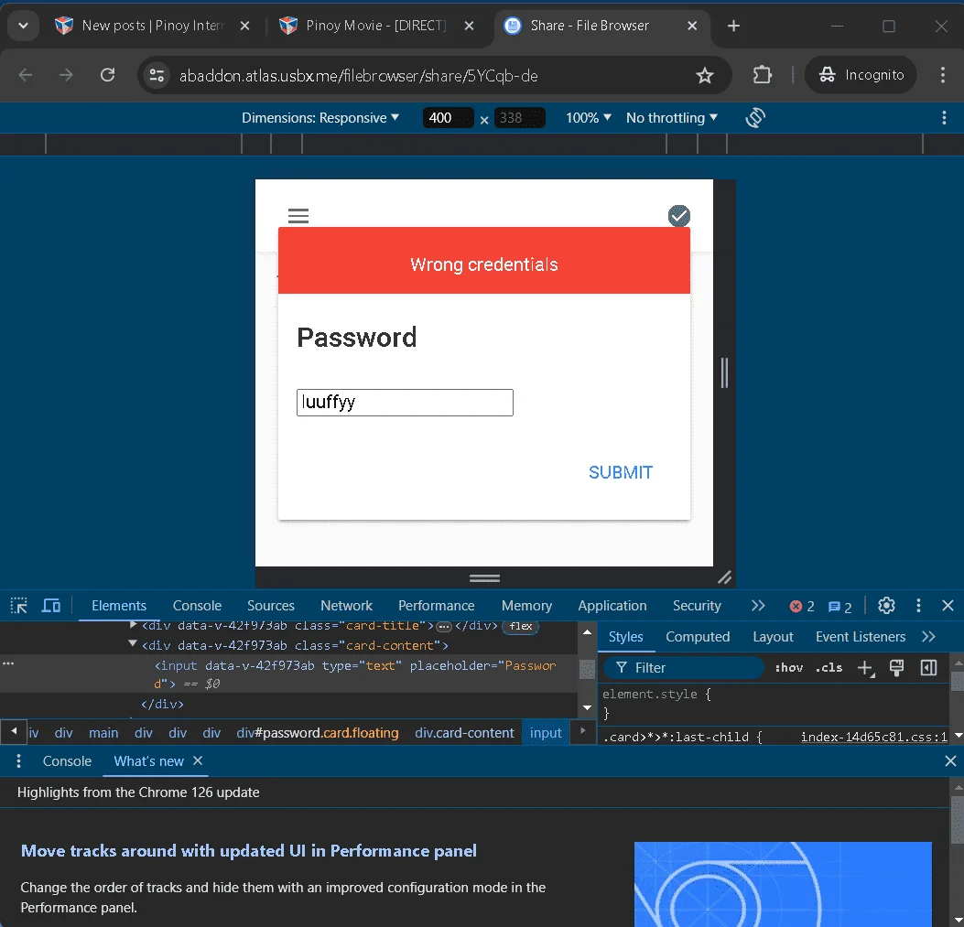Open DevTools customize three-dot menu

point(918,606)
